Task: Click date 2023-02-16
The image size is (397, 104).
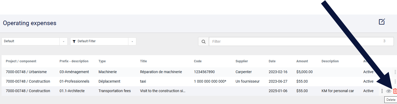Action: click(278, 72)
